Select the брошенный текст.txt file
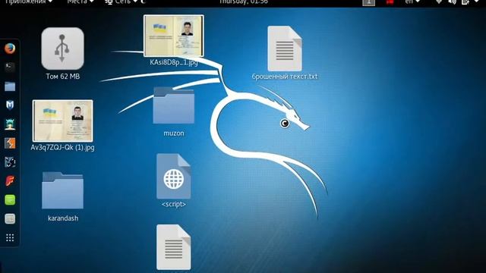486x273 pixels. 285,49
